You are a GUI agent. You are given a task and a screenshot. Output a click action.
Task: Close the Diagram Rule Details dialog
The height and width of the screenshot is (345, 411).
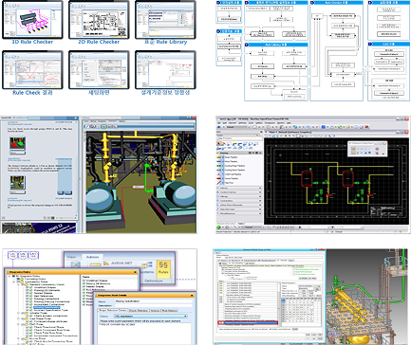click(x=192, y=295)
